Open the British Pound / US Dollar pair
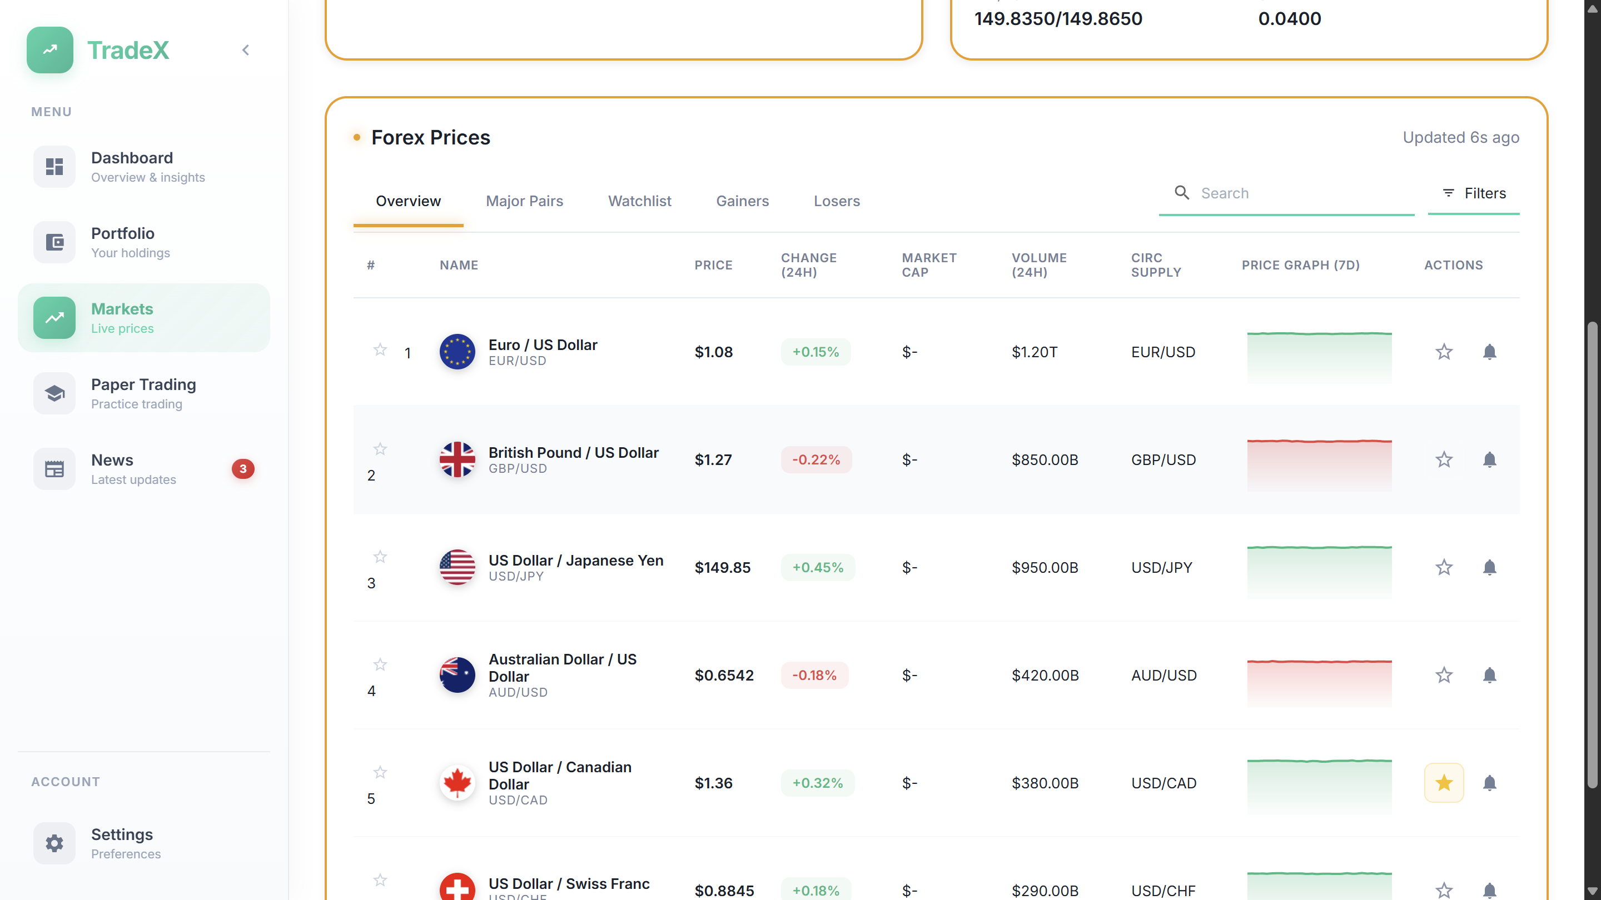1601x900 pixels. click(x=573, y=453)
